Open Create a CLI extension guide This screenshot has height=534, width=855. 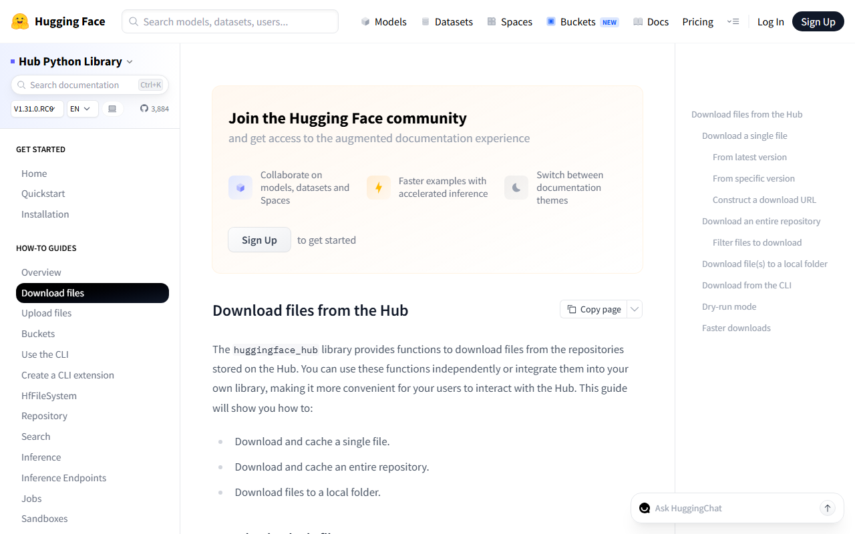[67, 375]
